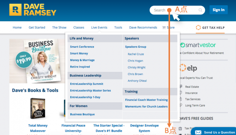Open the Financial Peace University product link
The height and width of the screenshot is (135, 236).
73,128
